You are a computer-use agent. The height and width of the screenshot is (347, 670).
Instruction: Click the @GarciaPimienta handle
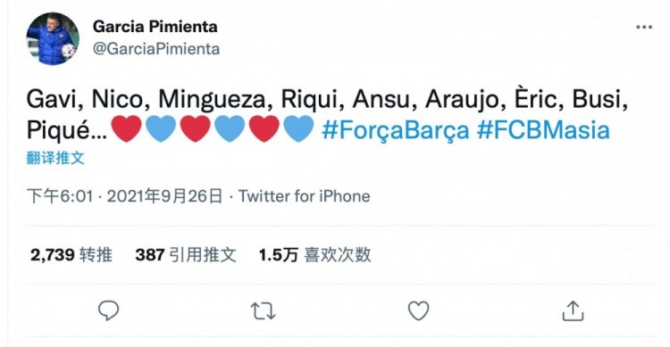156,49
